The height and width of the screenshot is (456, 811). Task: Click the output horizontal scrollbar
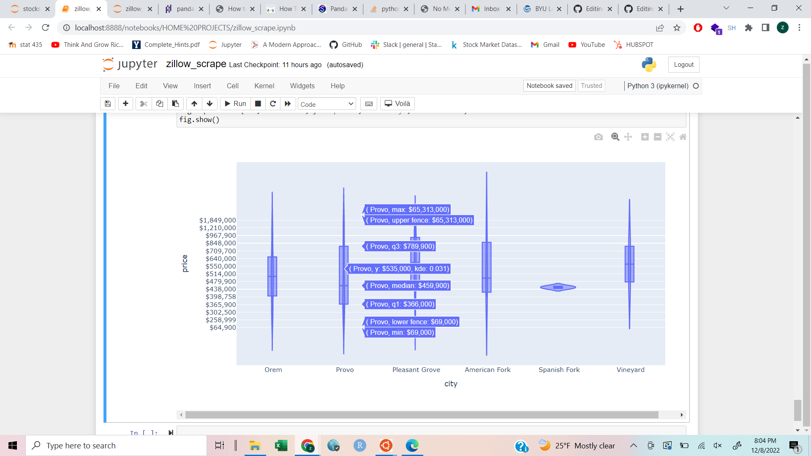tap(422, 415)
